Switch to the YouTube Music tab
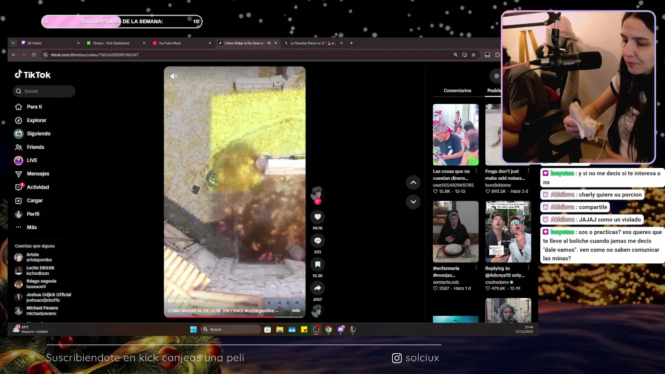Viewport: 665px width, 374px height. (181, 43)
